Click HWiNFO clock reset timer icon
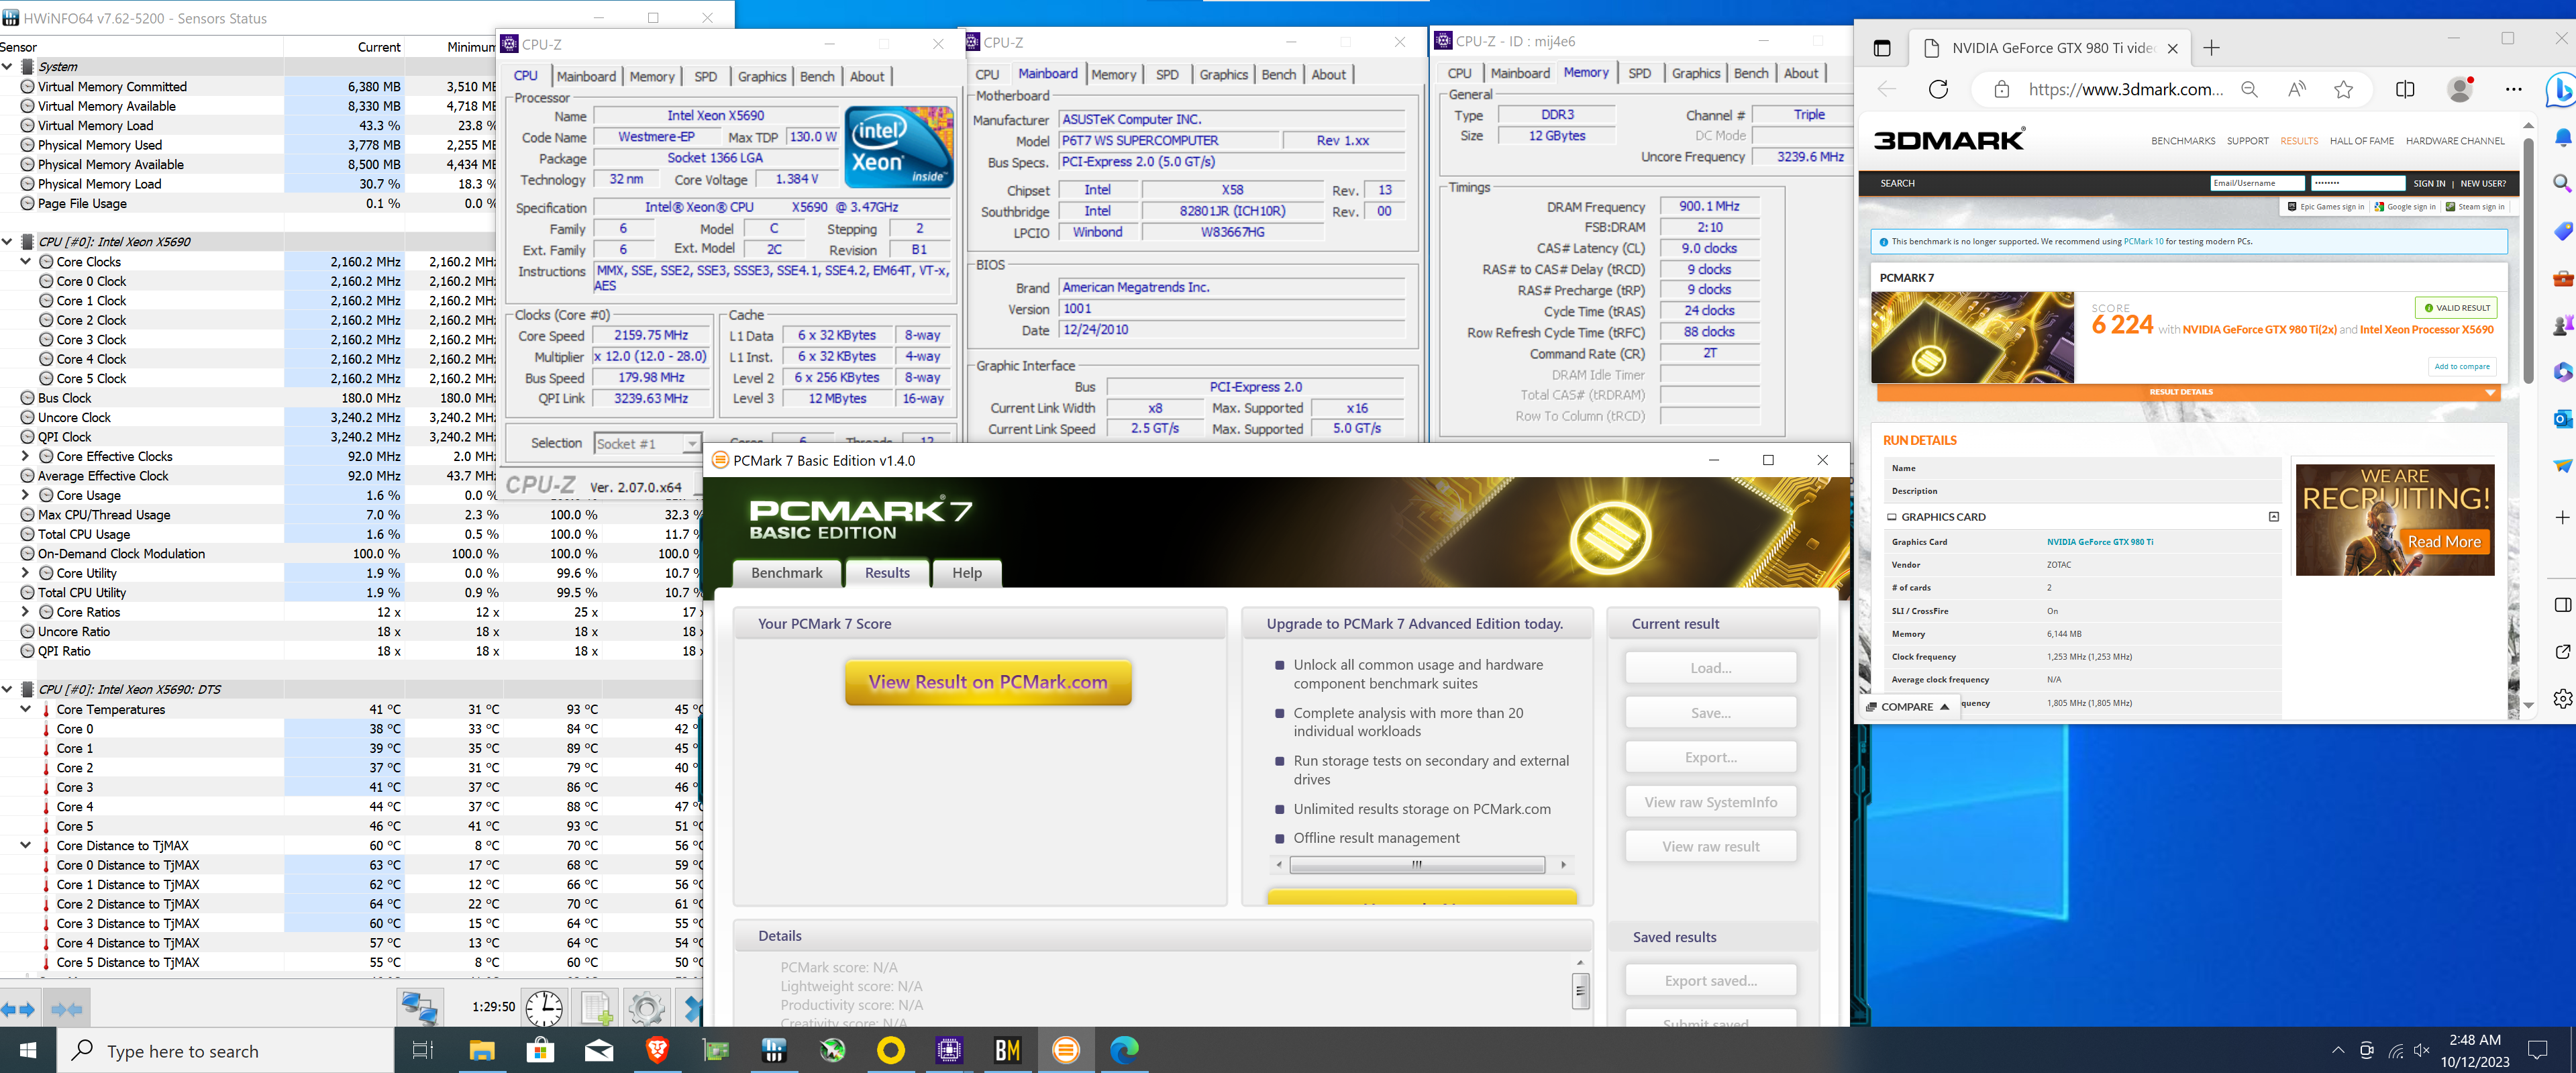Viewport: 2576px width, 1073px height. 544,1008
